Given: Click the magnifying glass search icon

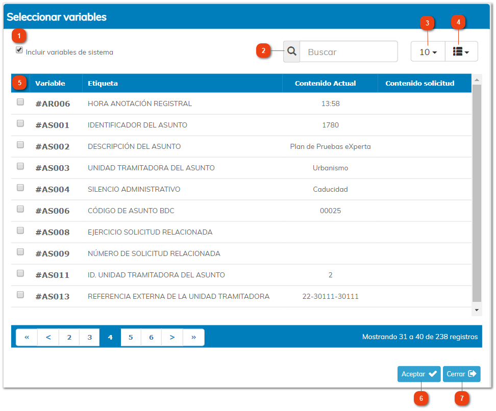Looking at the screenshot, I should point(291,52).
